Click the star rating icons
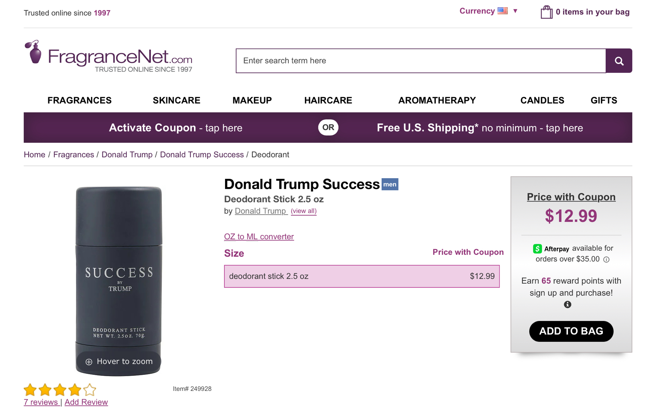The height and width of the screenshot is (408, 657). [x=60, y=390]
